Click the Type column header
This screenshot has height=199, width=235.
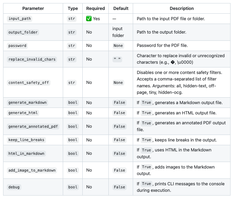(73, 9)
